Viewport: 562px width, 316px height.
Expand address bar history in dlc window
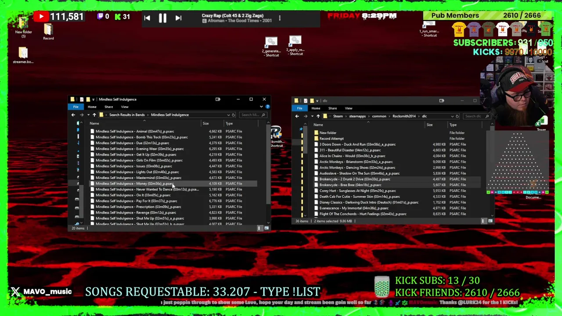[452, 116]
